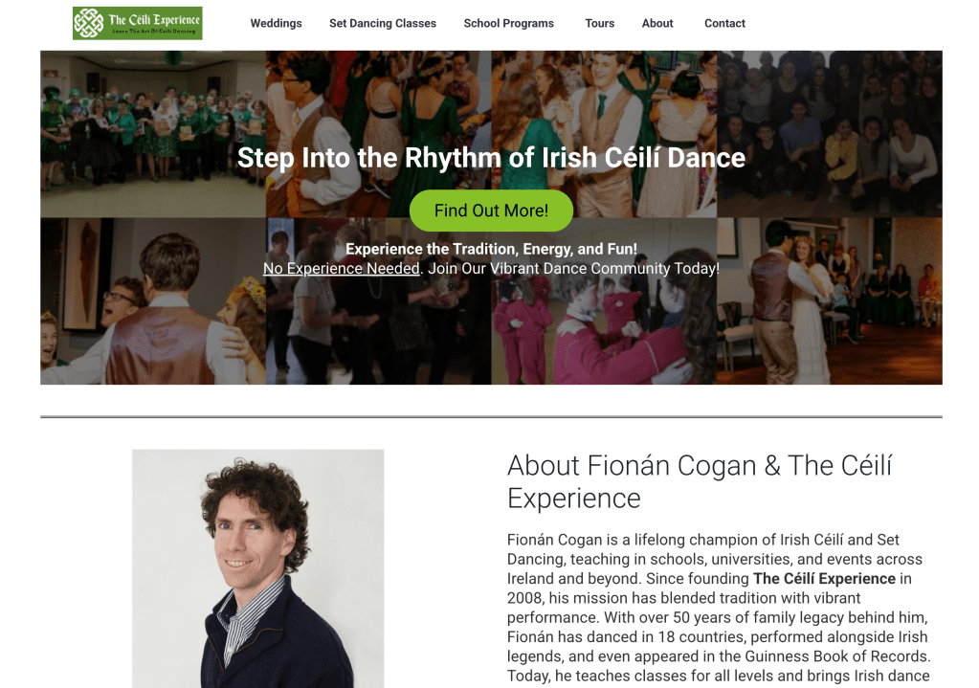The width and height of the screenshot is (979, 688).
Task: Open Set Dancing Classes page
Action: pos(383,23)
